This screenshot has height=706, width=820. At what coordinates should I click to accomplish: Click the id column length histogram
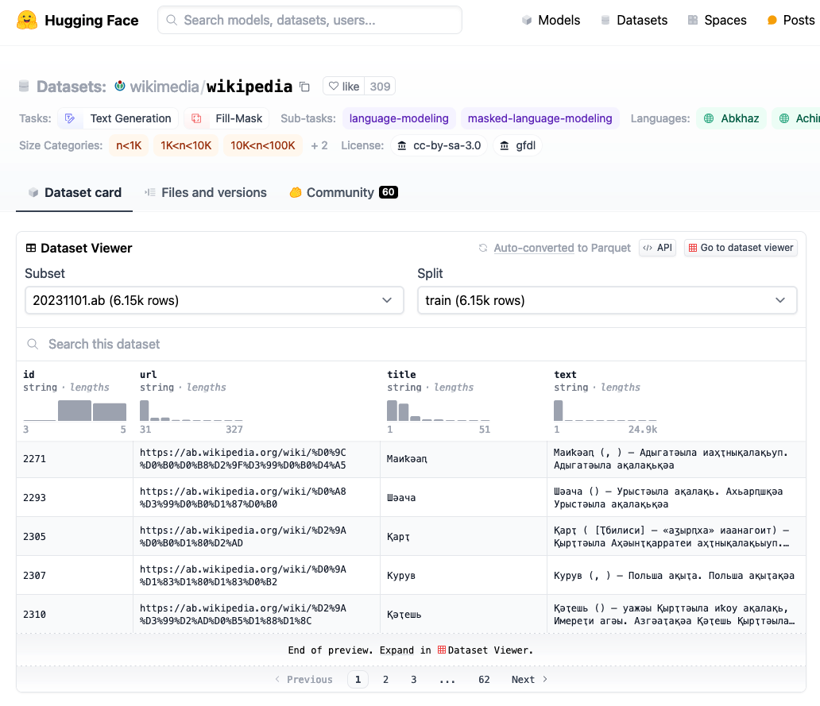[x=75, y=411]
